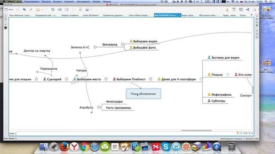Open the Помощь menu

107,1
